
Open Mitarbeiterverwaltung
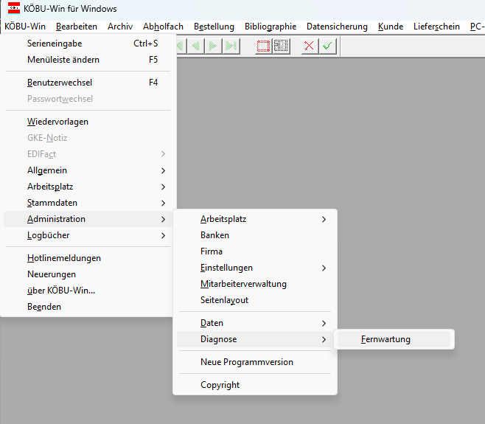255,284
